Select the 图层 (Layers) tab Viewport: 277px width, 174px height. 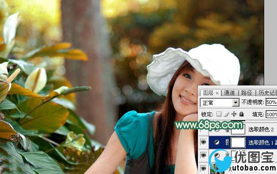click(x=208, y=93)
